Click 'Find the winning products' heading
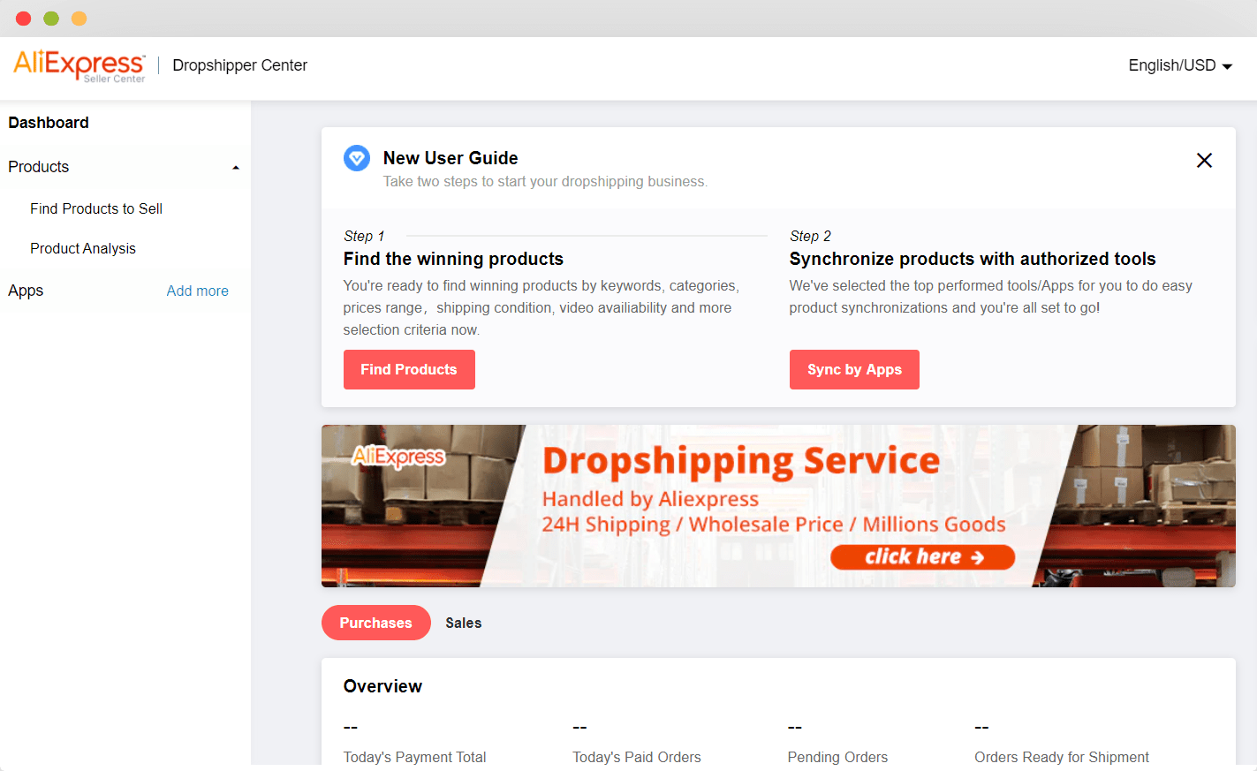Image resolution: width=1257 pixels, height=771 pixels. tap(453, 259)
